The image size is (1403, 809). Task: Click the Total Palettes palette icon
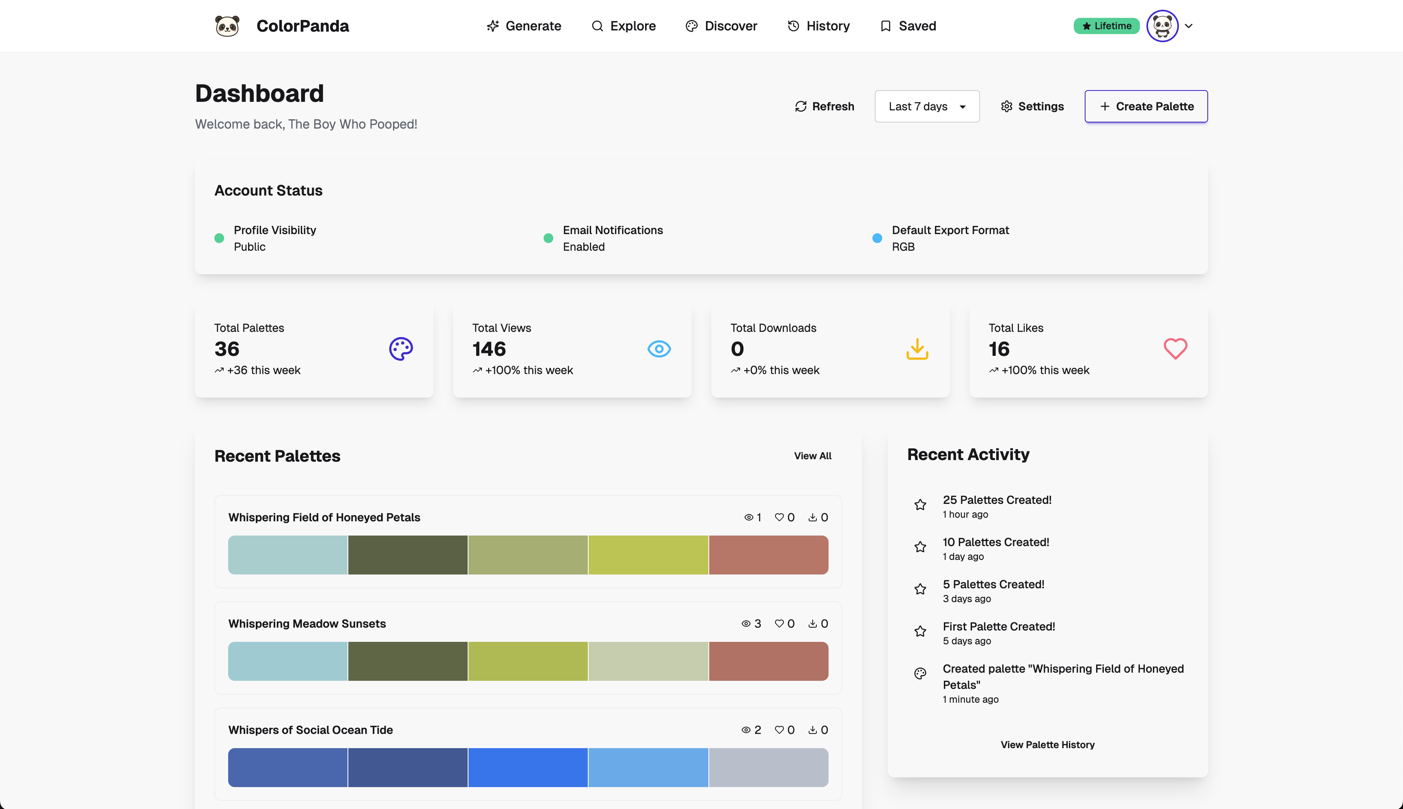(401, 349)
